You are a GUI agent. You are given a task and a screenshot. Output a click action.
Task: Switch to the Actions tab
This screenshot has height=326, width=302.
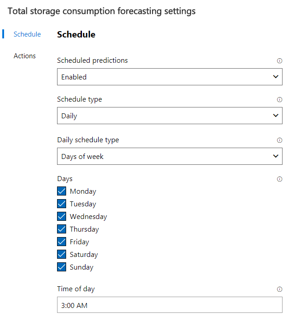point(24,56)
